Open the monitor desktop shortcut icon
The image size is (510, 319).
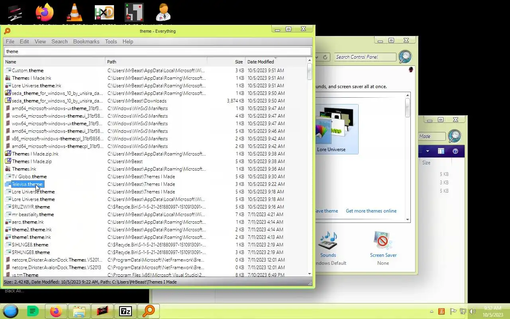(x=15, y=13)
